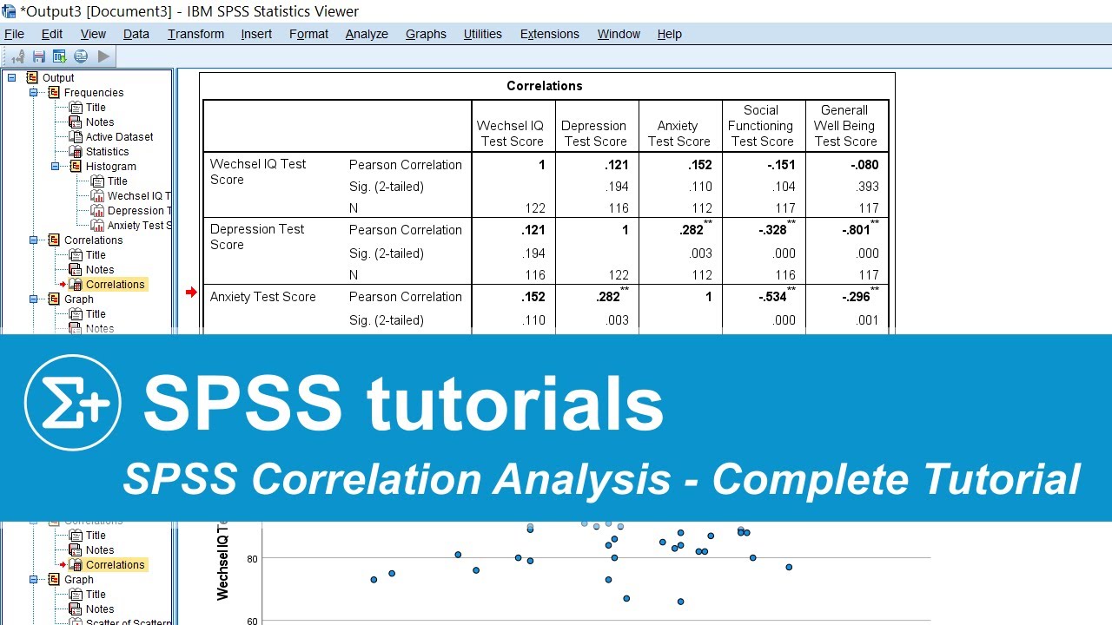The height and width of the screenshot is (625, 1112).
Task: Click the Depression Test Score row label
Action: pyautogui.click(x=257, y=237)
